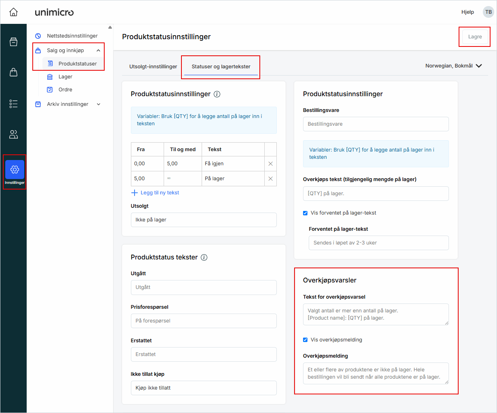Open the shopping bag icon in sidebar

(13, 72)
